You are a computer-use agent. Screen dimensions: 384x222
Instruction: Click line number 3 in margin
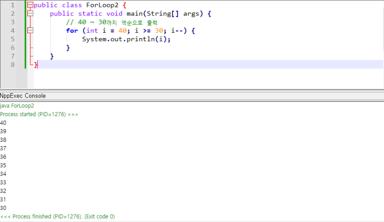(x=12, y=22)
